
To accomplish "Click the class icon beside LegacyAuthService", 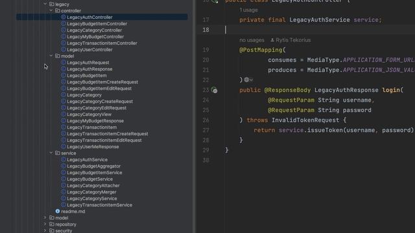I will (64, 159).
